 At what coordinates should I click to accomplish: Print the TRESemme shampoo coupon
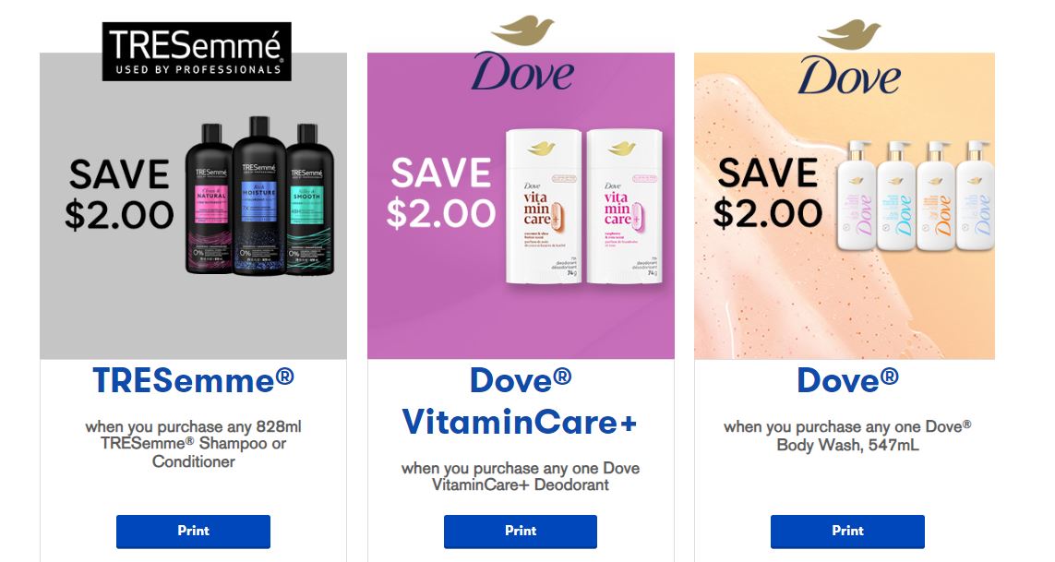pos(193,532)
